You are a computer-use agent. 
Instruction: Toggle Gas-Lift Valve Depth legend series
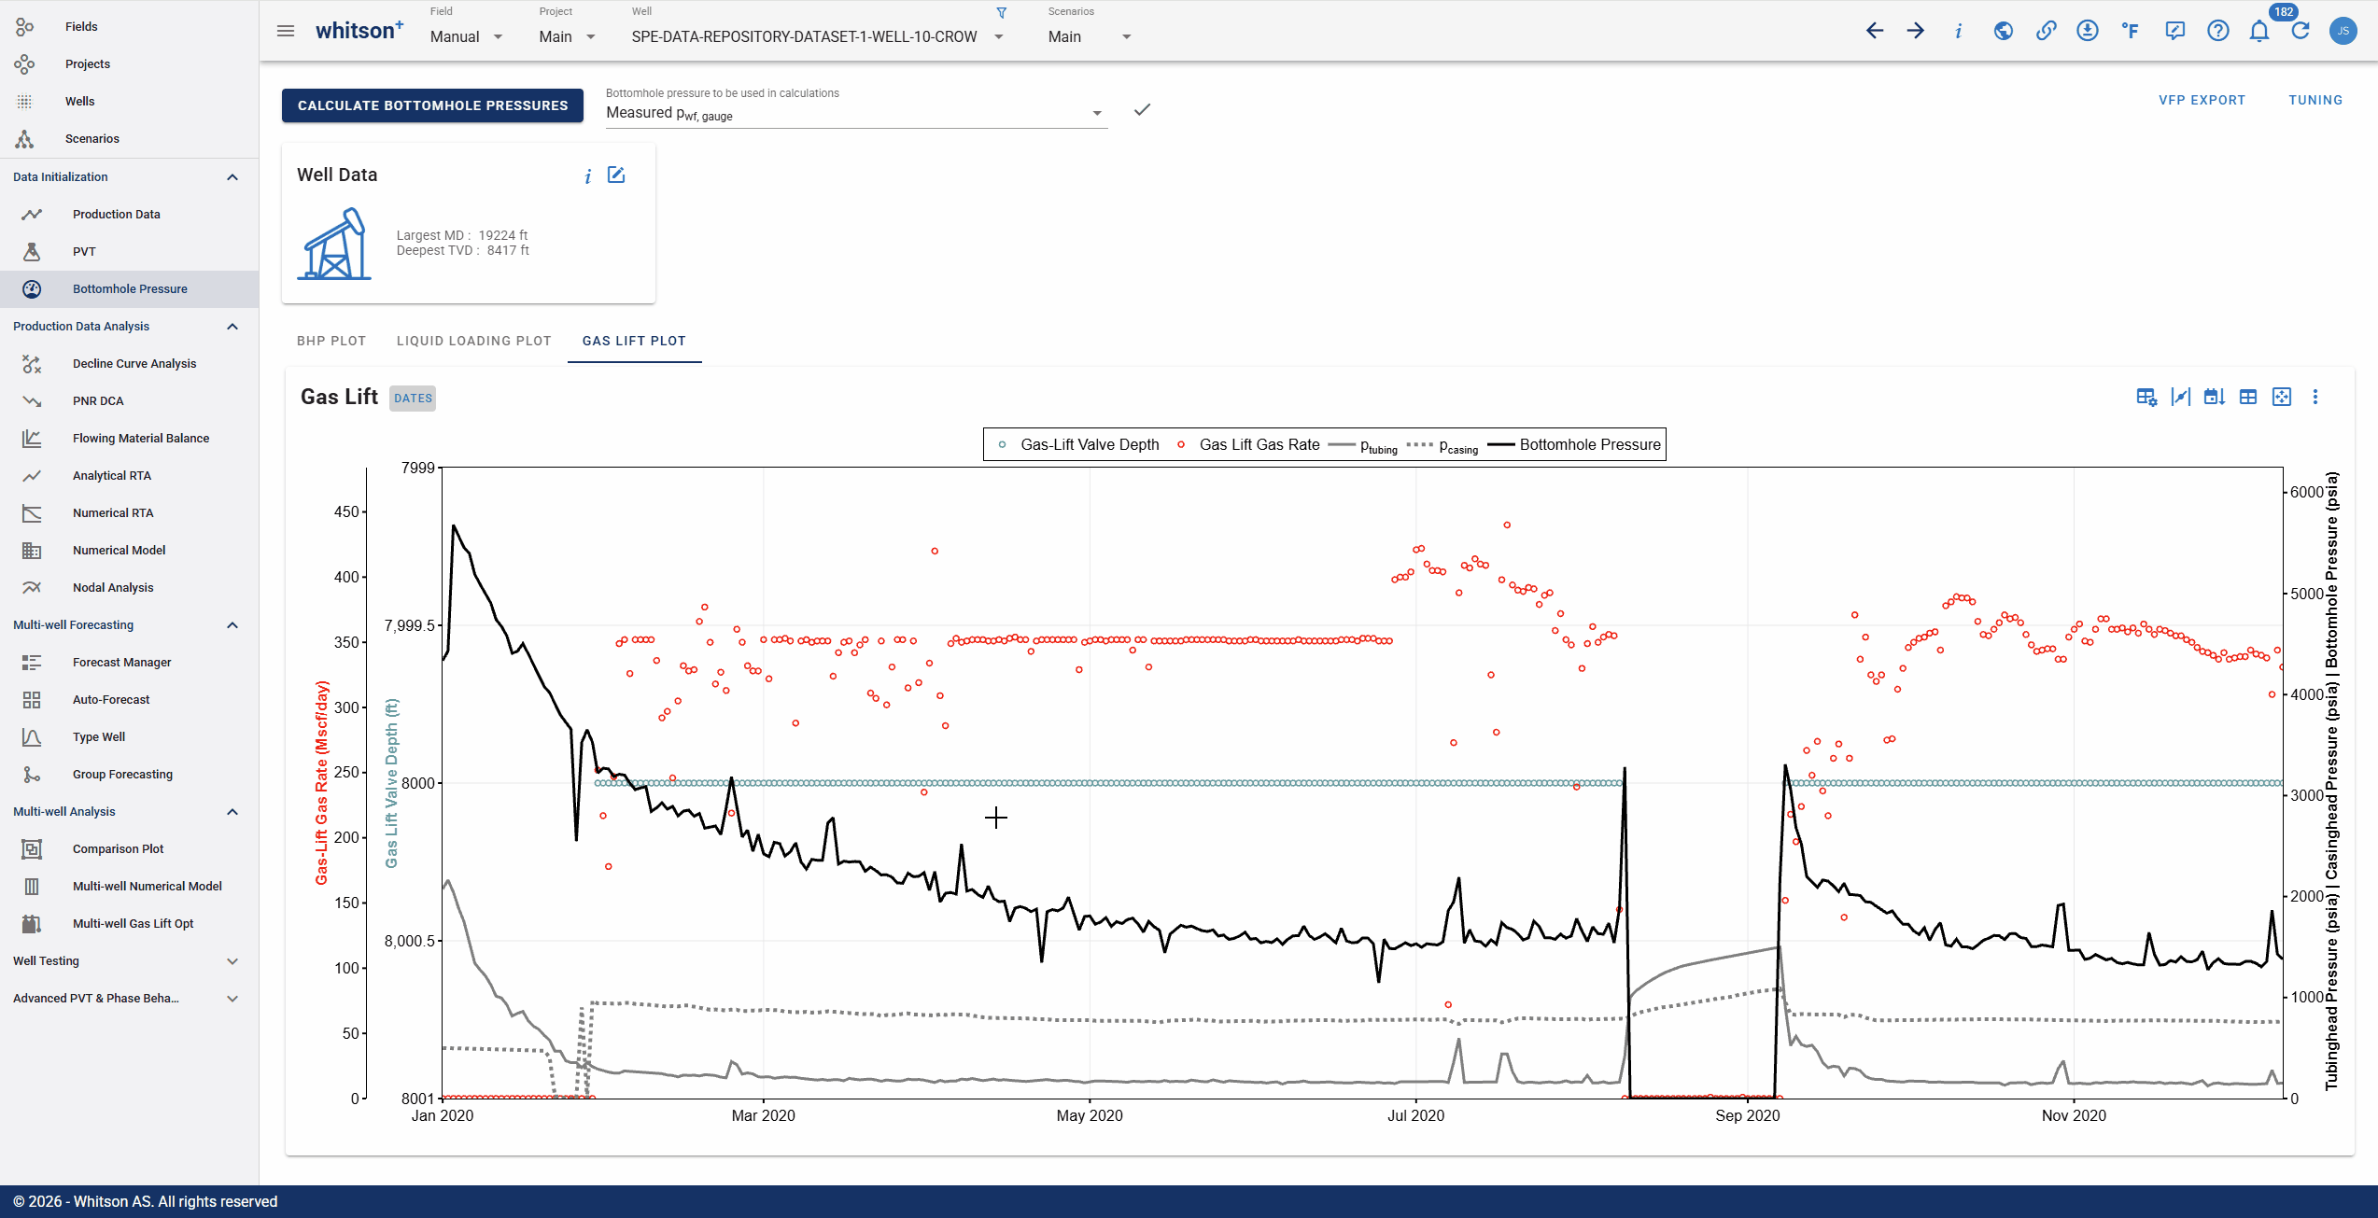pos(1078,445)
